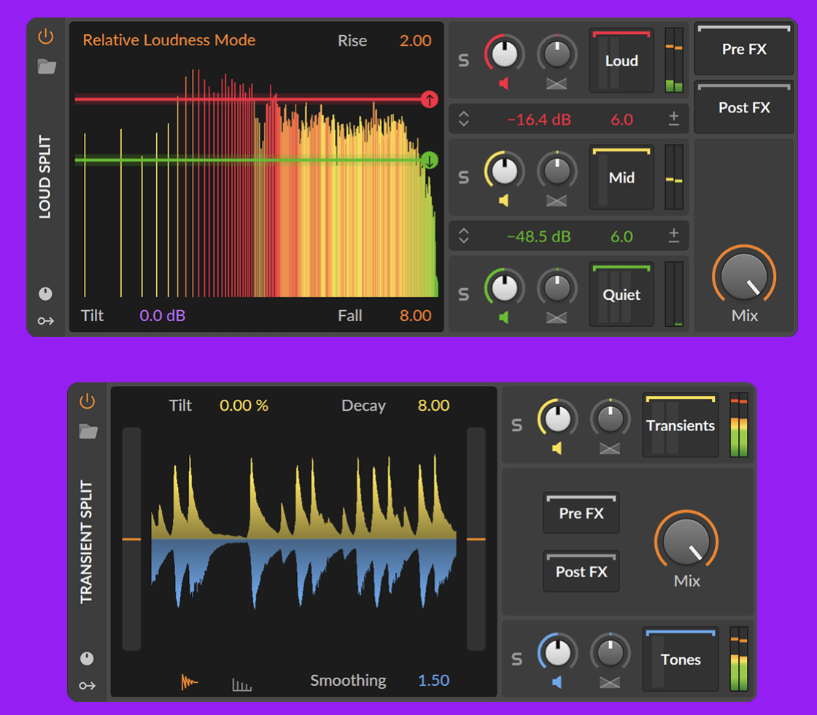Adjust the Quiet band volume knob
817x715 pixels.
pyautogui.click(x=504, y=287)
